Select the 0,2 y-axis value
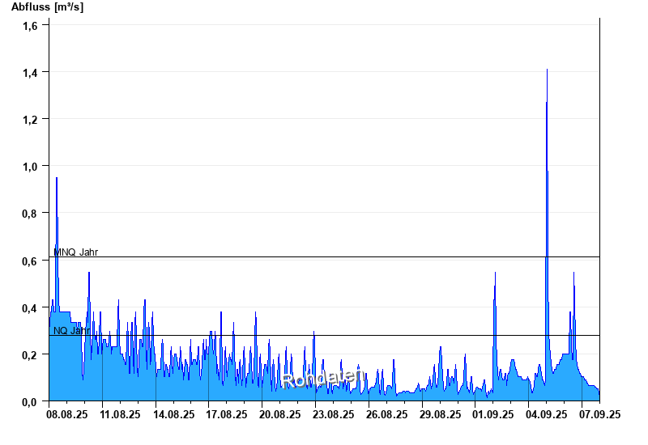The height and width of the screenshot is (445, 648). pyautogui.click(x=30, y=355)
